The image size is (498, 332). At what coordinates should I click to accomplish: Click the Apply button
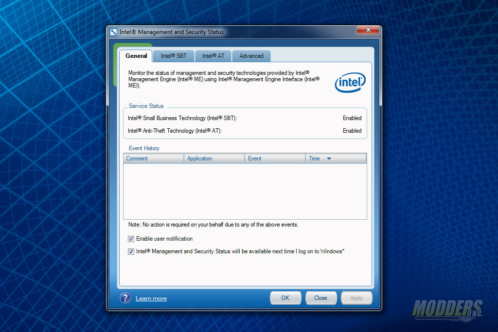click(x=356, y=298)
